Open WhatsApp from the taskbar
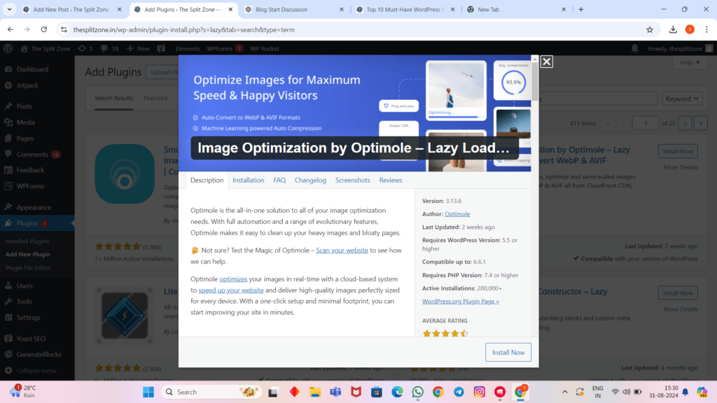Image resolution: width=717 pixels, height=403 pixels. (417, 392)
